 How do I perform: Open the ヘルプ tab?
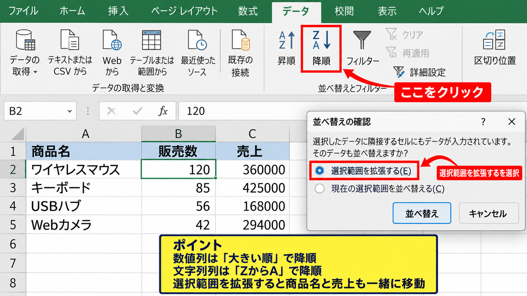click(431, 11)
